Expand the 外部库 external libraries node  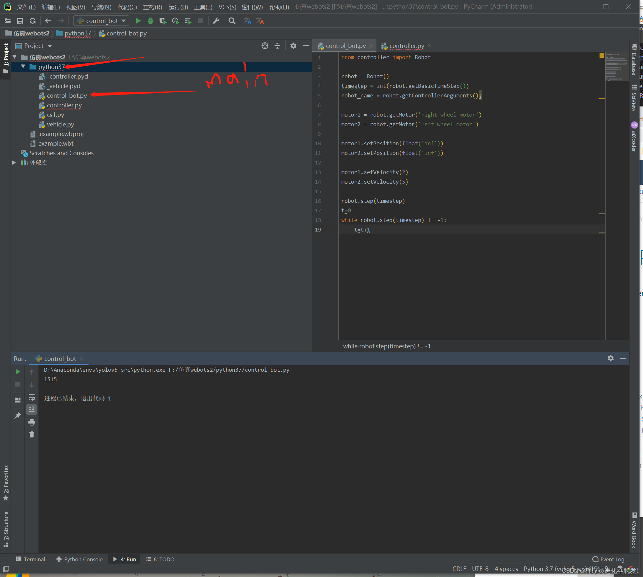[14, 163]
